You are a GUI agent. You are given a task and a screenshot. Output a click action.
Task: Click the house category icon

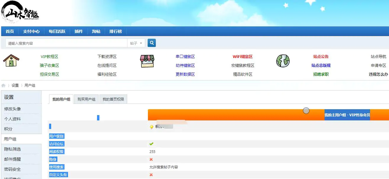click(11, 60)
